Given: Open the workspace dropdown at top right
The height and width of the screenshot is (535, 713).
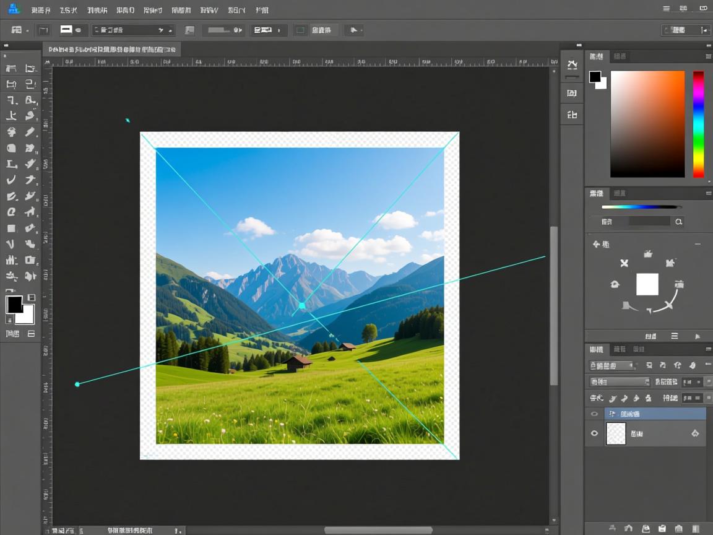Looking at the screenshot, I should point(686,30).
